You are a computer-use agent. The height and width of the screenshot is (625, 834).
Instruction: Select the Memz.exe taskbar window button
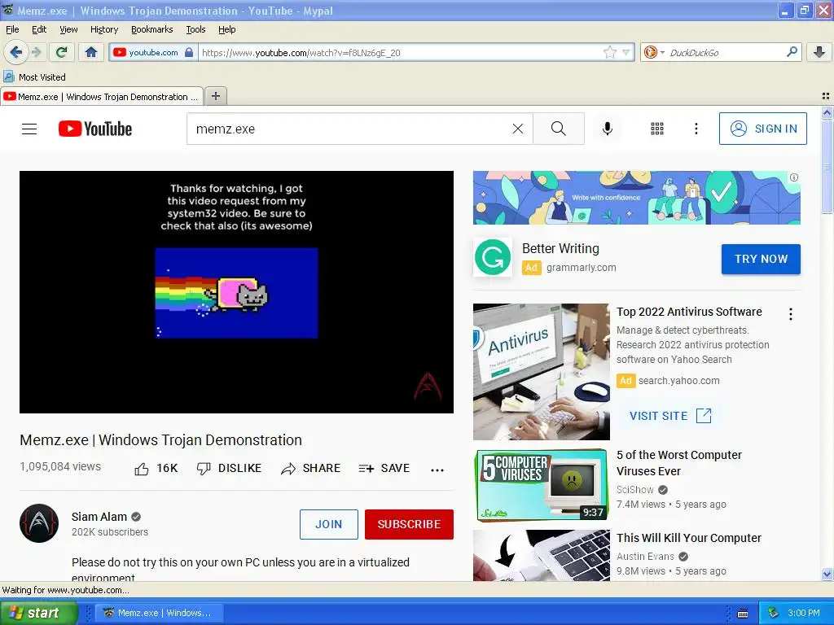[x=159, y=613]
